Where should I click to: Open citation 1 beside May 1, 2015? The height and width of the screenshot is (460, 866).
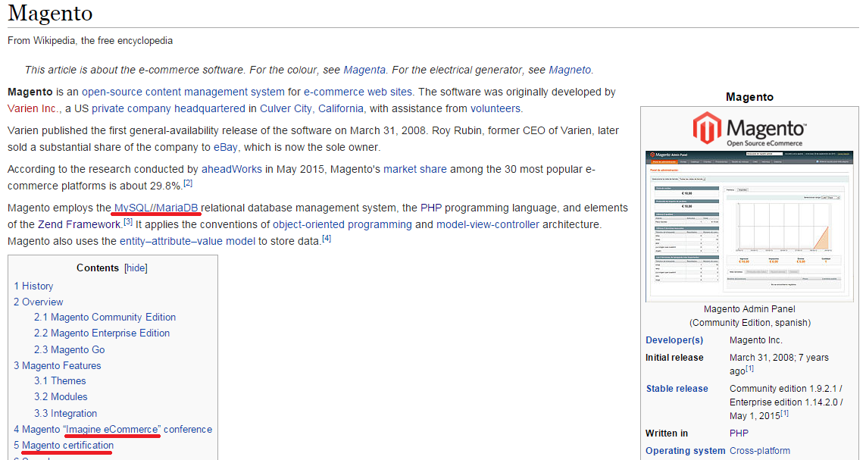click(x=785, y=413)
